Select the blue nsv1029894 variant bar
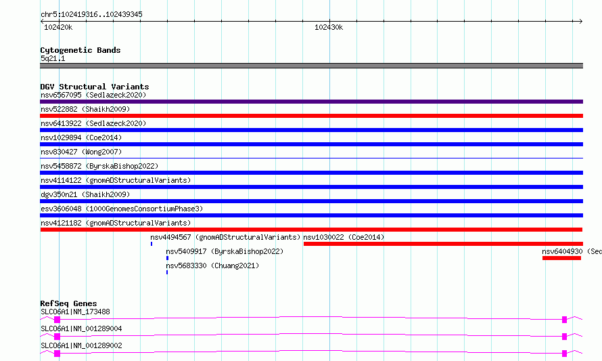This screenshot has width=602, height=361. tap(311, 144)
